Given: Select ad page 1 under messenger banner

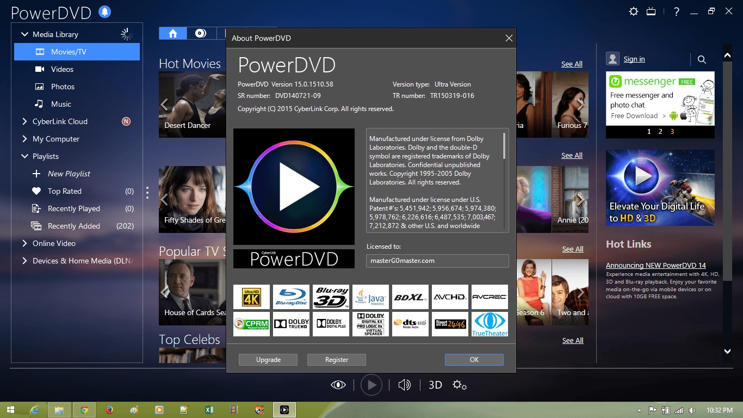Looking at the screenshot, I should (x=649, y=132).
